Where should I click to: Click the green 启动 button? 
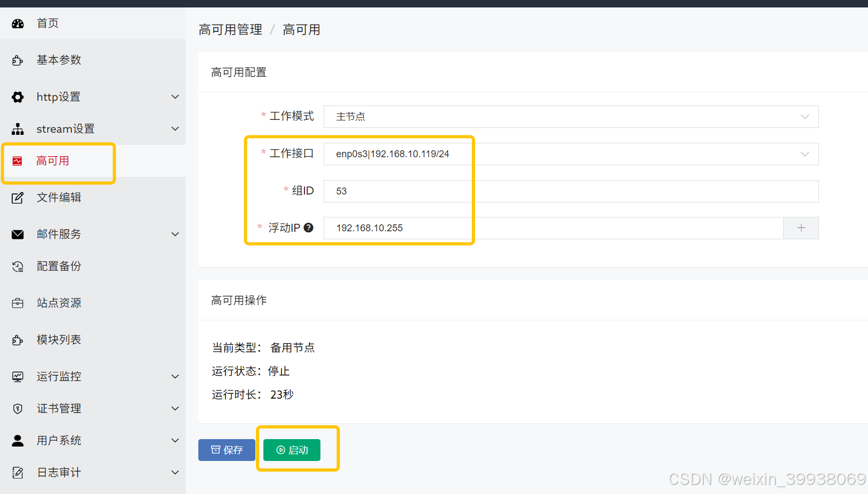(292, 450)
